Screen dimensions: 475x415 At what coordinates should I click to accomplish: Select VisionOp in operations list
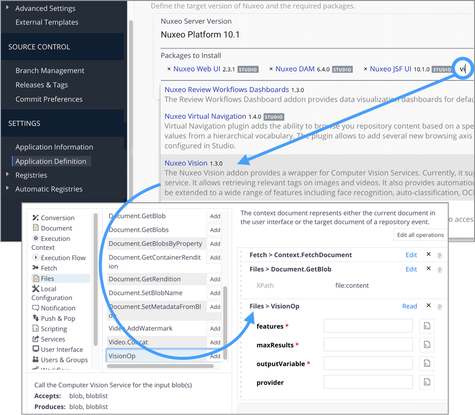click(x=156, y=356)
